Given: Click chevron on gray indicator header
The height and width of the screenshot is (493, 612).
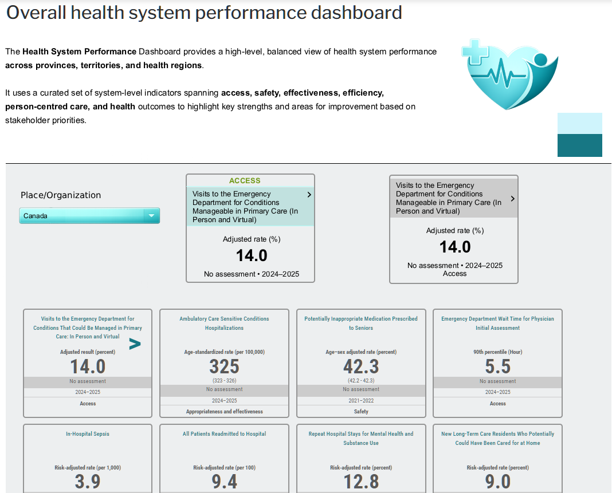Looking at the screenshot, I should pyautogui.click(x=512, y=199).
